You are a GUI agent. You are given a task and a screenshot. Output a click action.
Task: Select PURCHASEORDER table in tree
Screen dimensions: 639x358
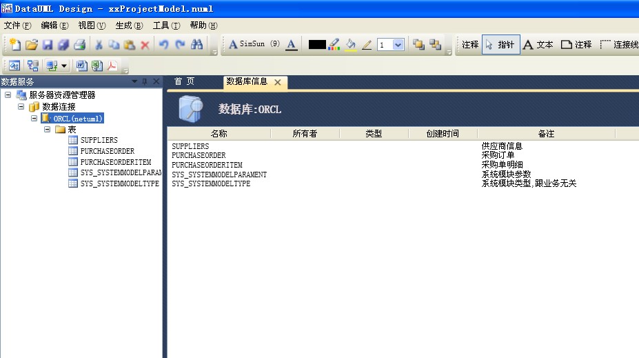107,151
